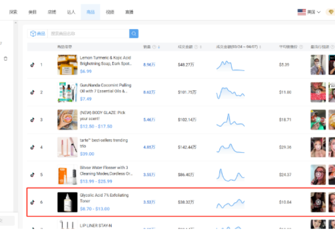Click the trash icon in left sidebar

tap(6, 58)
